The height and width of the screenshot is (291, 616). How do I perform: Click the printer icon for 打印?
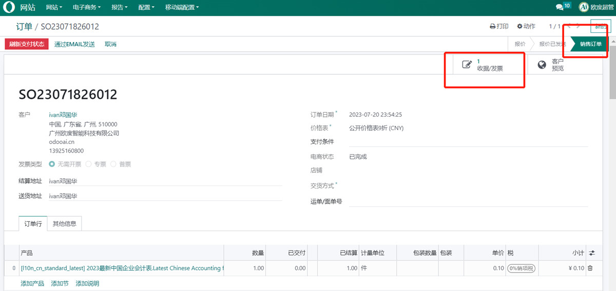[492, 26]
